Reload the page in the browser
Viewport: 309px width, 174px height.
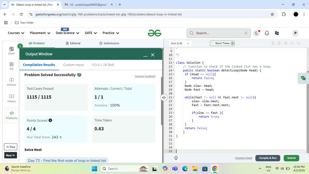click(x=21, y=14)
